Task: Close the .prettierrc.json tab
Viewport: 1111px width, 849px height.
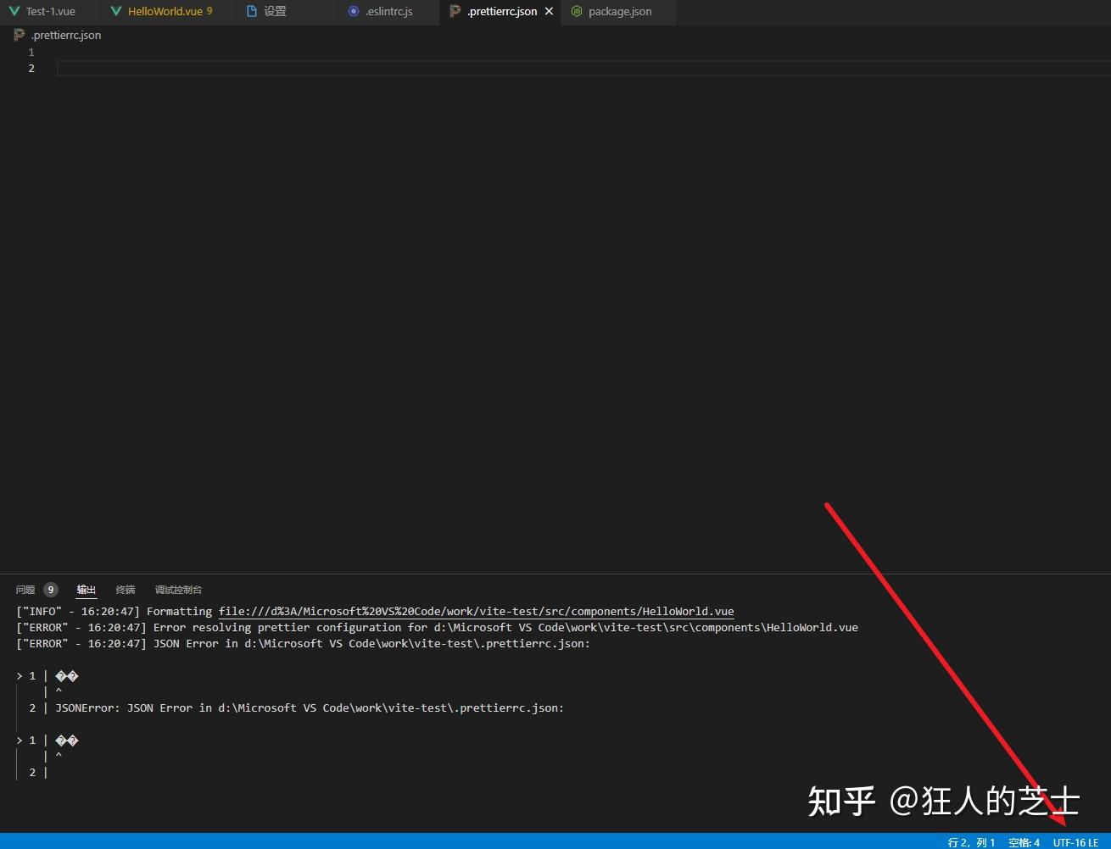Action: click(549, 11)
